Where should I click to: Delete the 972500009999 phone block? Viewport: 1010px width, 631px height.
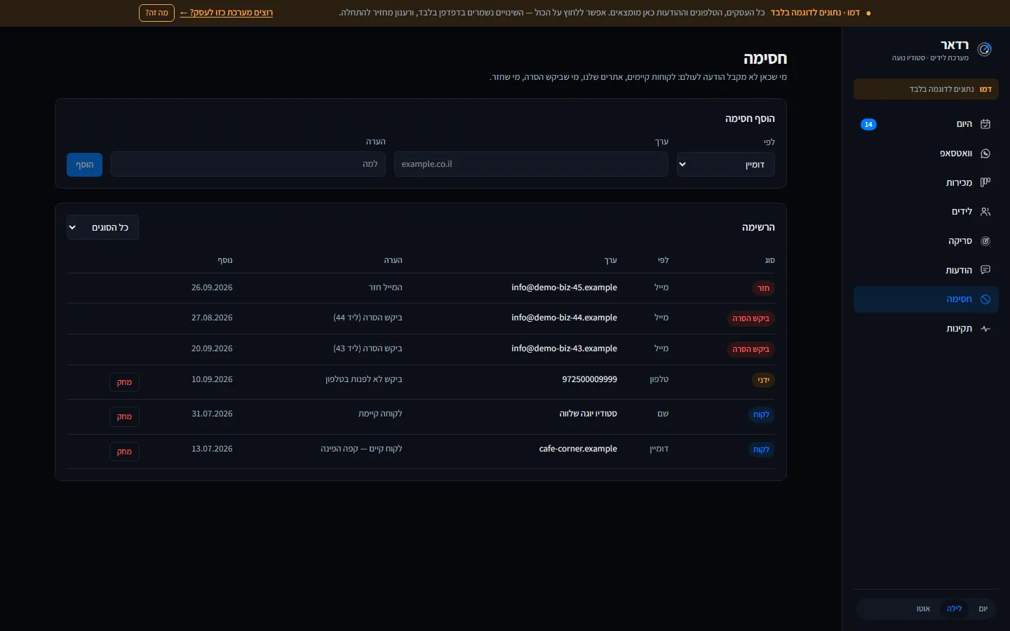pos(124,382)
